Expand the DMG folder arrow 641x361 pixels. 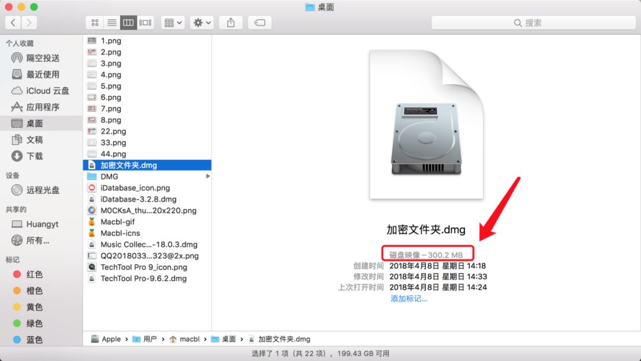point(208,176)
